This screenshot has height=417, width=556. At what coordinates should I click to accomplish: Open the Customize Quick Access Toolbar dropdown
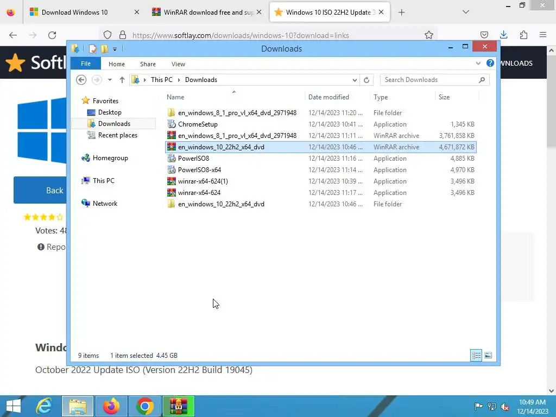[x=115, y=49]
